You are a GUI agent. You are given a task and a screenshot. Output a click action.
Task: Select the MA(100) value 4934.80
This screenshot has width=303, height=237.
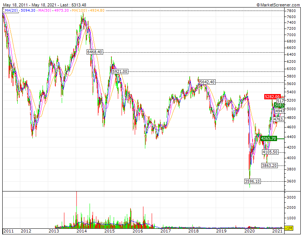click(x=97, y=11)
